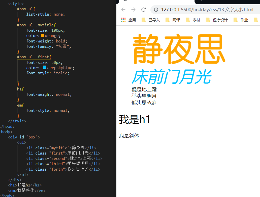This screenshot has width=260, height=197.
Task: Click the font-style: normal declaration
Action: (x=48, y=110)
